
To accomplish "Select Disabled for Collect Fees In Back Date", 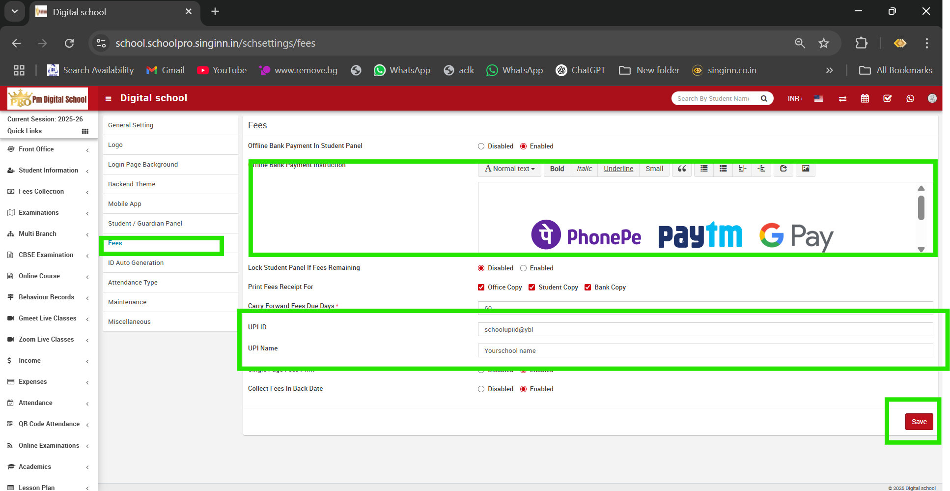I will pyautogui.click(x=481, y=389).
